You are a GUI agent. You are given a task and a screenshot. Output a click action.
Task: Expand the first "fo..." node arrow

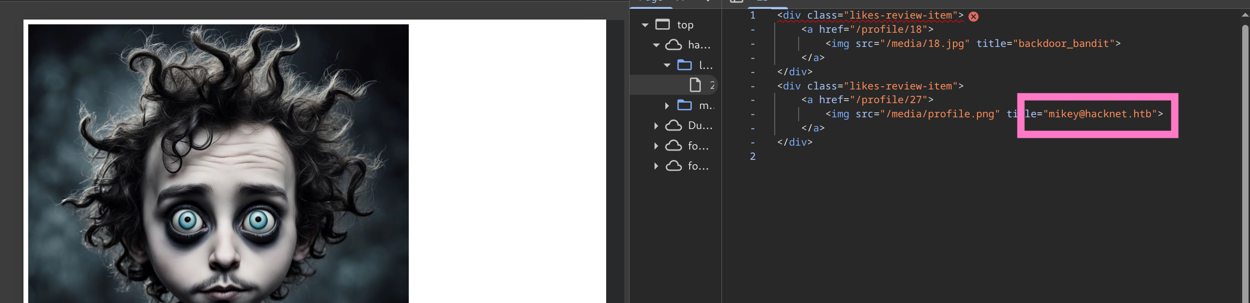(656, 146)
